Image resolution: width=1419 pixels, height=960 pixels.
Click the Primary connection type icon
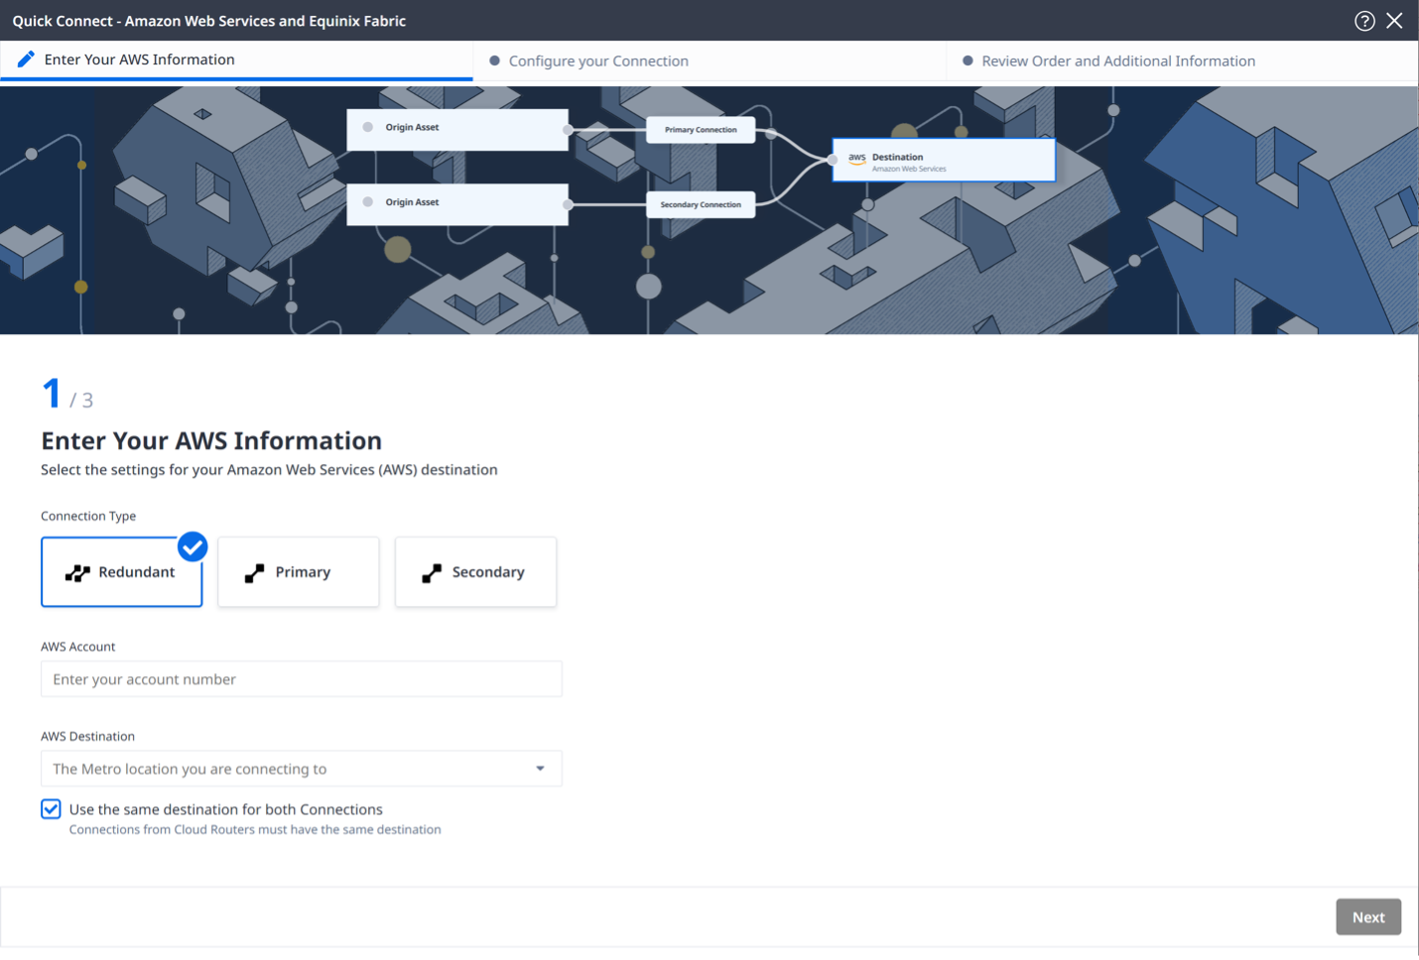[x=255, y=572]
